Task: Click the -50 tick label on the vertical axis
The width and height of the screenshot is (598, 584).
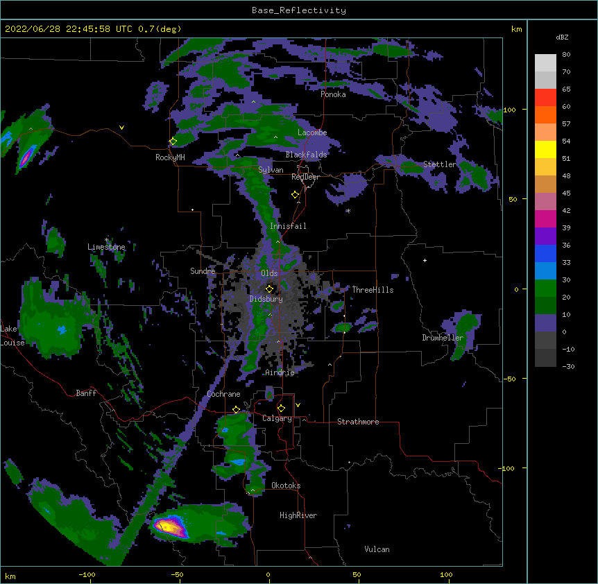Action: click(509, 379)
